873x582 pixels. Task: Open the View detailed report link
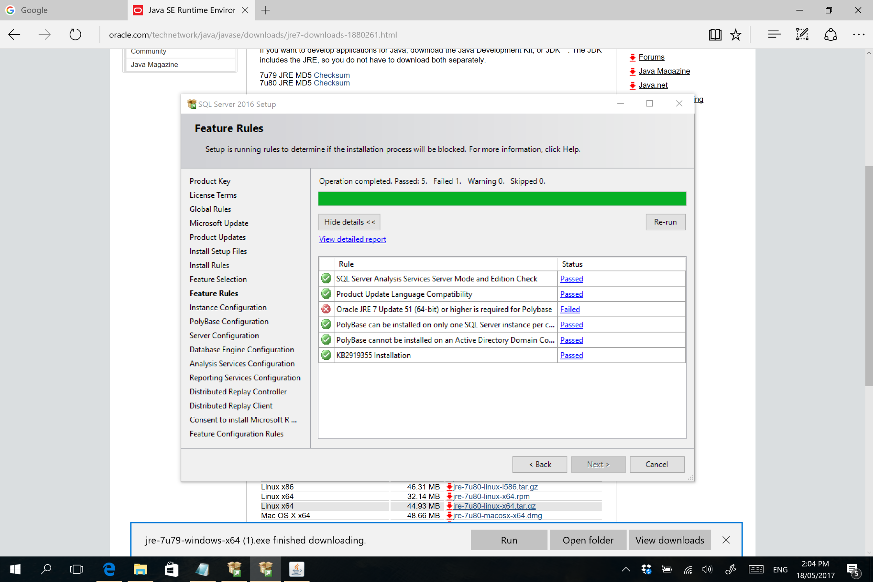pyautogui.click(x=352, y=239)
